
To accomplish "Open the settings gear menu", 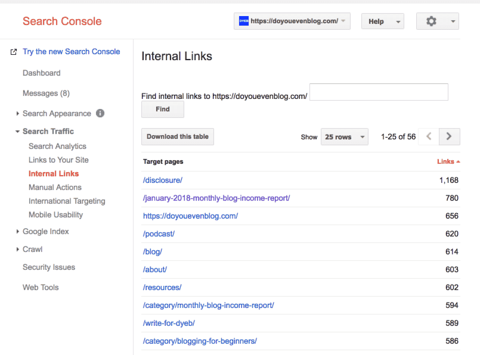I will click(x=437, y=21).
